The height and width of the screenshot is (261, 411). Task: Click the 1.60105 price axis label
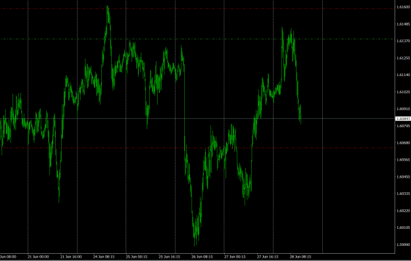[x=403, y=228]
